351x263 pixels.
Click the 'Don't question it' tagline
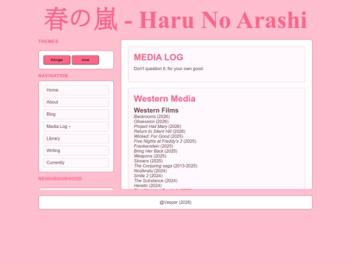pyautogui.click(x=168, y=69)
